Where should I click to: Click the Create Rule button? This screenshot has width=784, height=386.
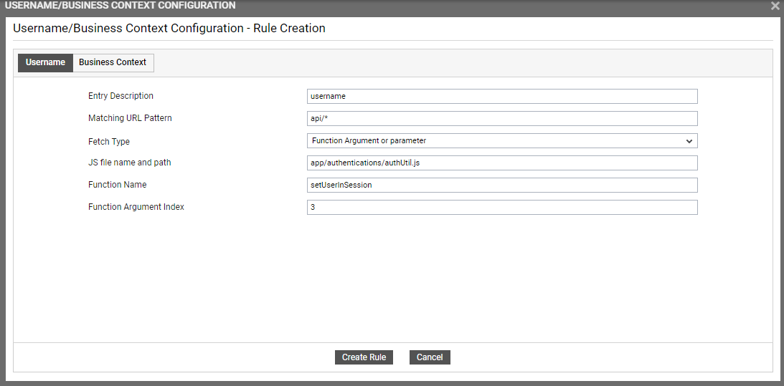[364, 357]
